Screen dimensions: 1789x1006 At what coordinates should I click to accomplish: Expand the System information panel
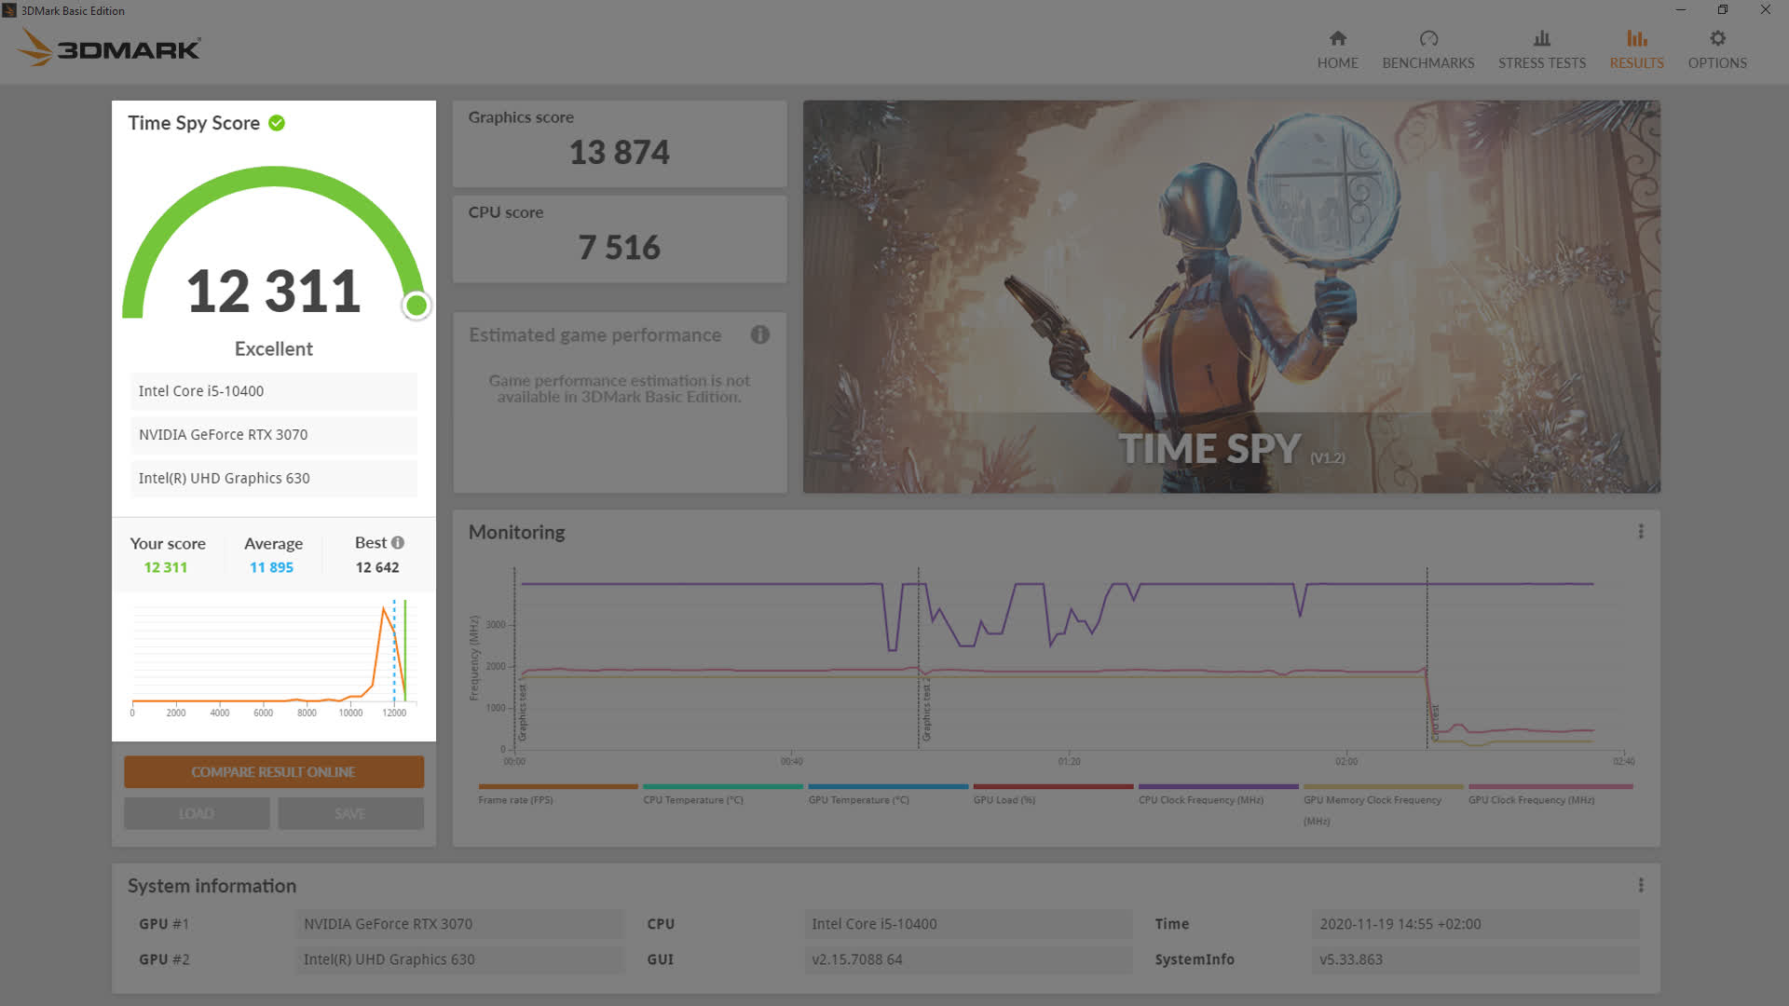1640,884
